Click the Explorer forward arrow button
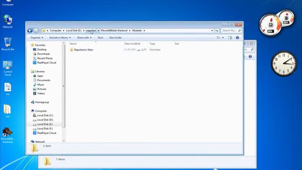The height and width of the screenshot is (170, 302). (x=36, y=30)
